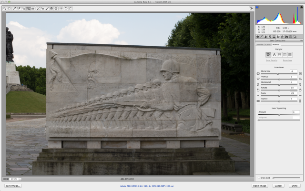Select the Radial Filter tool
Viewport: 305px width, 191px height.
[56, 9]
